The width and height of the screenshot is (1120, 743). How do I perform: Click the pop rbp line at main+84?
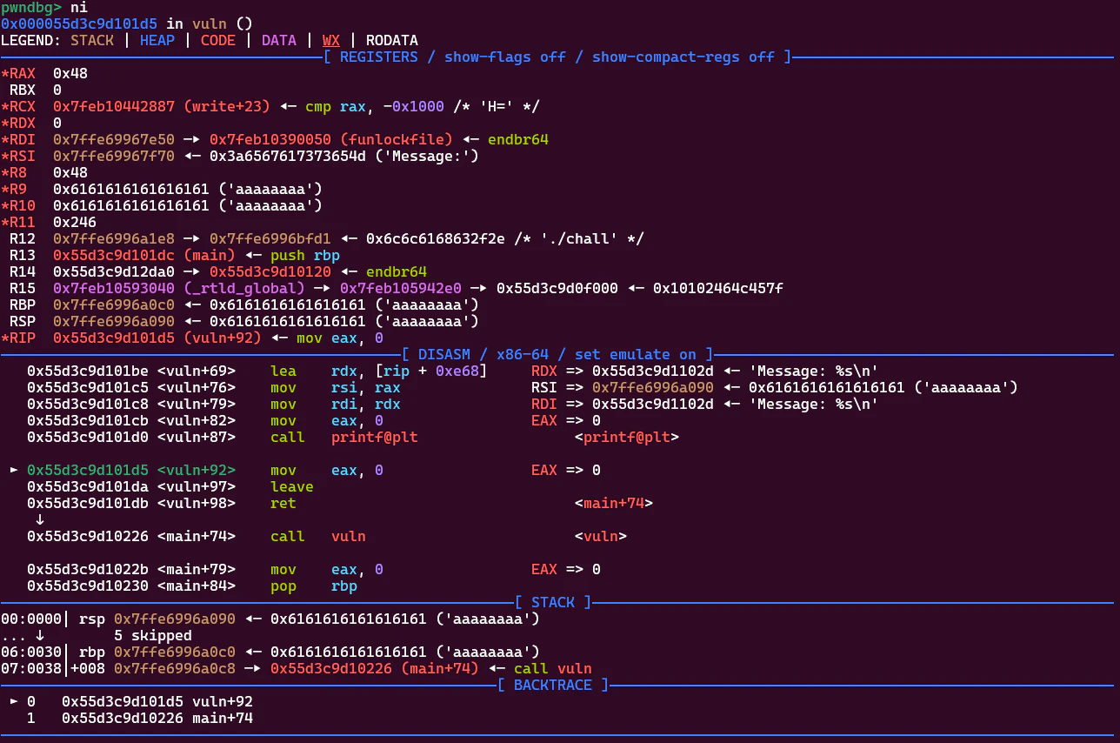(x=191, y=586)
